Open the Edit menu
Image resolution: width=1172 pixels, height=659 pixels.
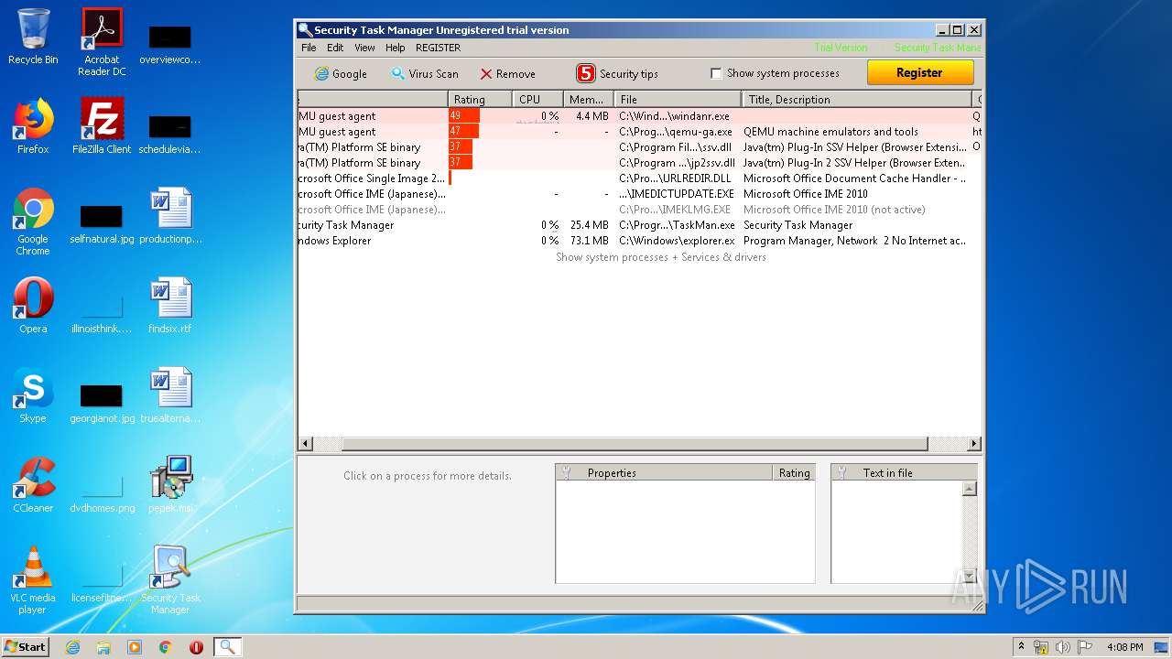pyautogui.click(x=335, y=48)
